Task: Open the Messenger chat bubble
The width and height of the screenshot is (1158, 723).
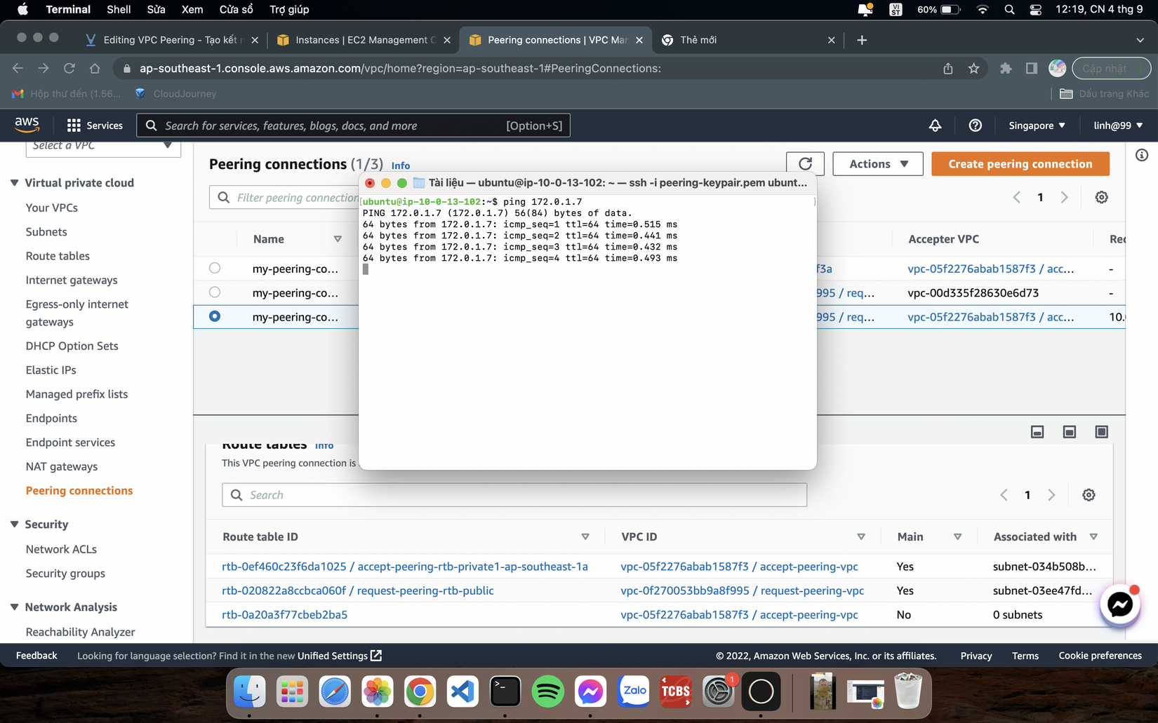Action: 1119,604
